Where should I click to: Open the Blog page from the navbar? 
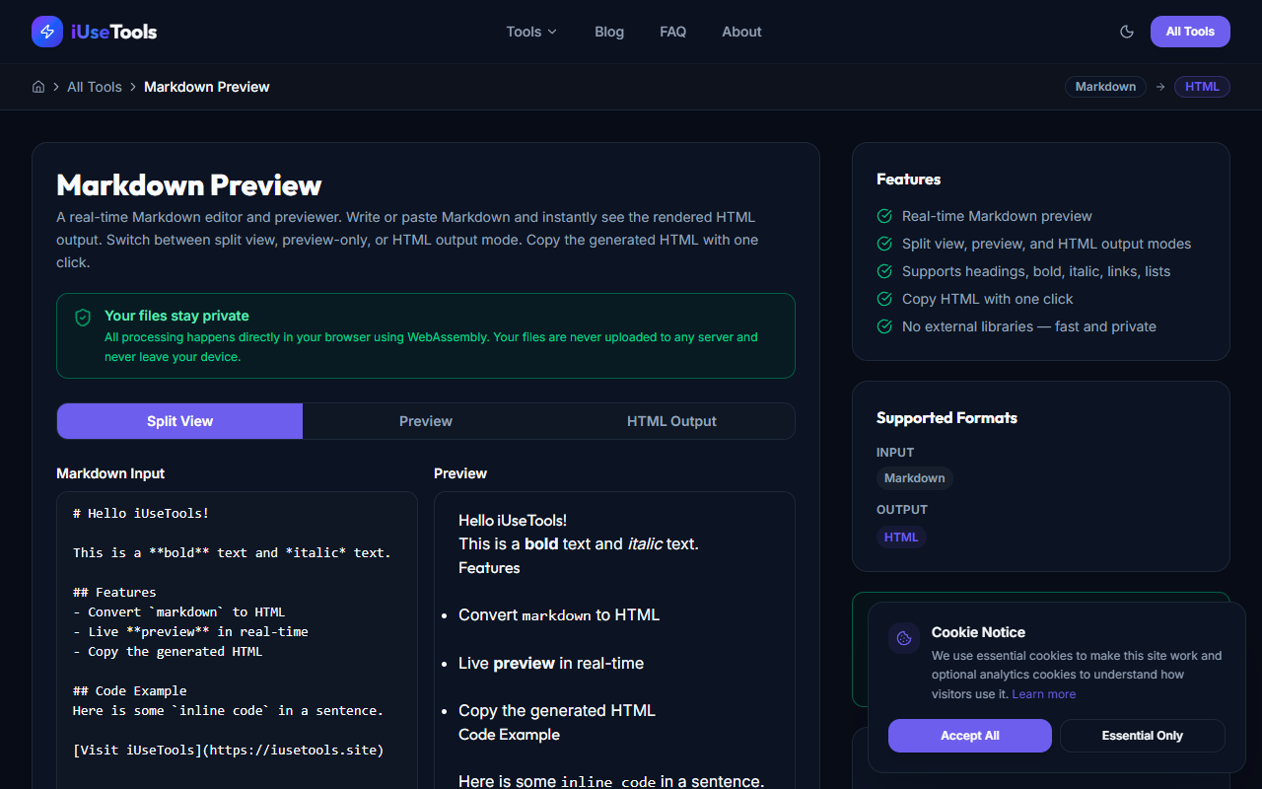pyautogui.click(x=608, y=32)
